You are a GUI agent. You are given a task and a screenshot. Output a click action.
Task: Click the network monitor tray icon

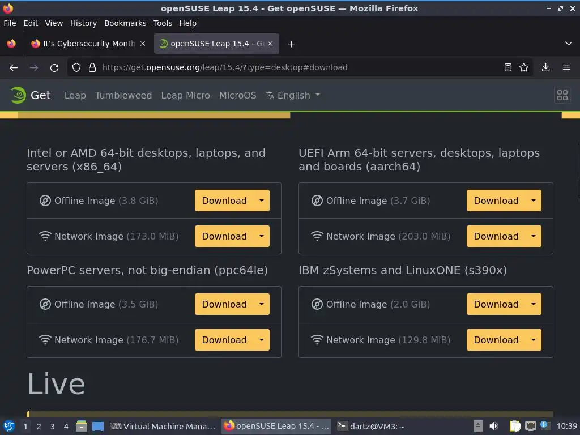coord(530,426)
